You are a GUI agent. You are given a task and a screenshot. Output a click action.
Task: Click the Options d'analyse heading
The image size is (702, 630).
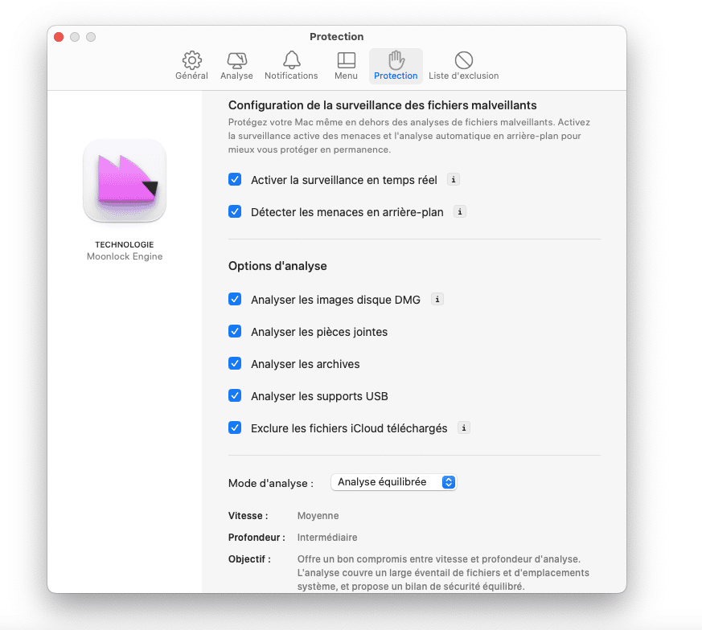tap(277, 266)
